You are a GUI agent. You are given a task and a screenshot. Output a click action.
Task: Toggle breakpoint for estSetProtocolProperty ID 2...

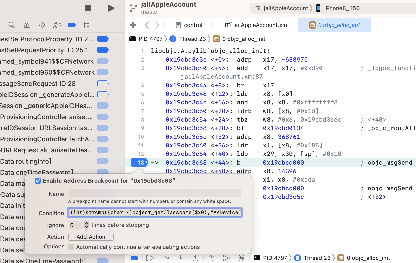coord(103,39)
